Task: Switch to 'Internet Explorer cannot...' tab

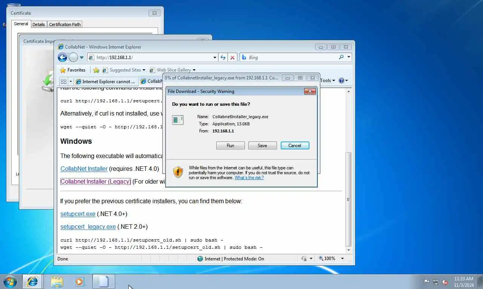Action: click(x=106, y=81)
